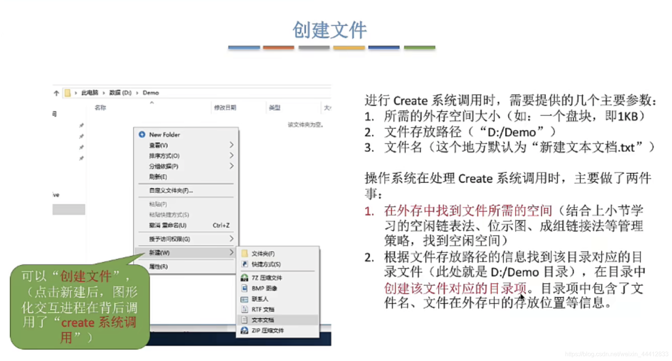This screenshot has height=361, width=672.
Task: Expand the 授予访问权限(G) submenu arrow
Action: pos(231,239)
